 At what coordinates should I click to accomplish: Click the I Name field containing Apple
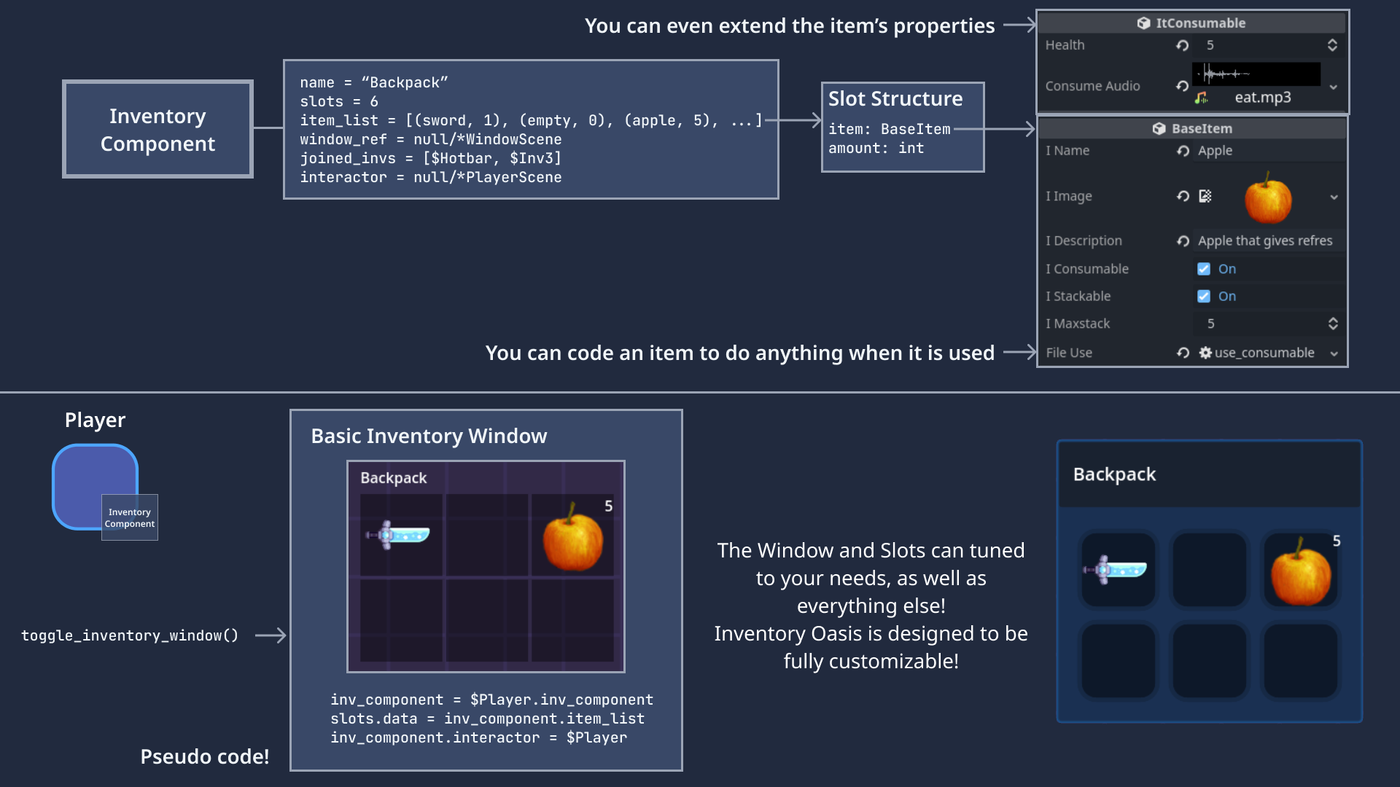tap(1269, 151)
